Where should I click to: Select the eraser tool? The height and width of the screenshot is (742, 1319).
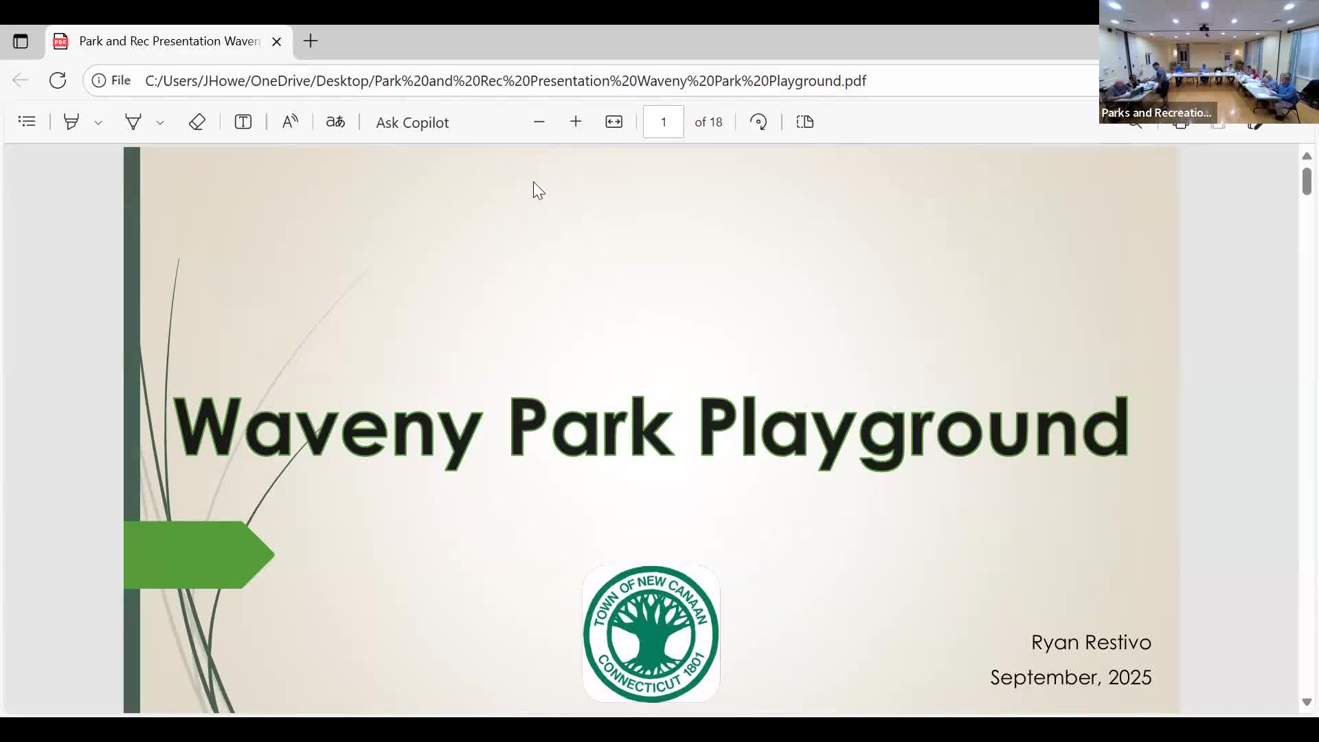(x=198, y=122)
